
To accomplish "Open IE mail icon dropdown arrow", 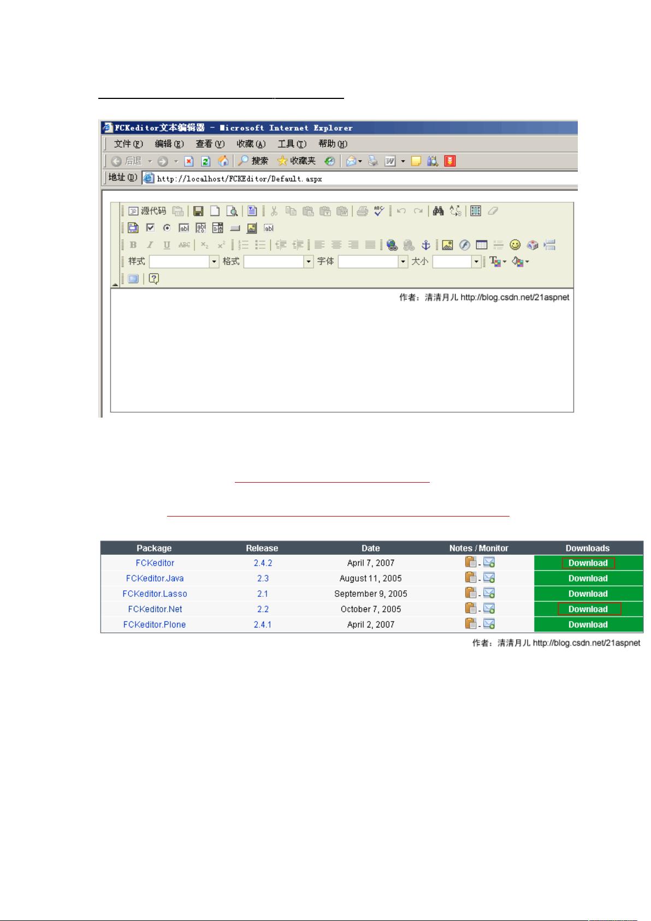I will (360, 161).
